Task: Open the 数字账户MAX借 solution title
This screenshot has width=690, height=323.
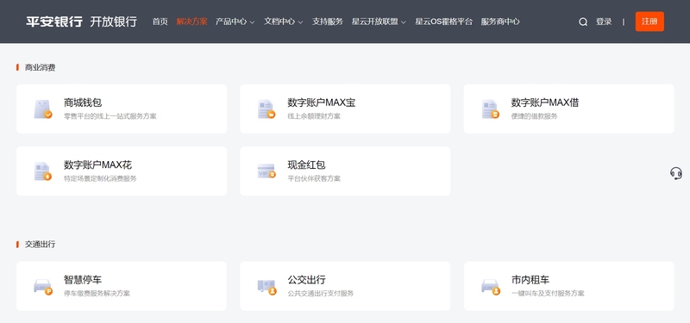Action: (545, 102)
